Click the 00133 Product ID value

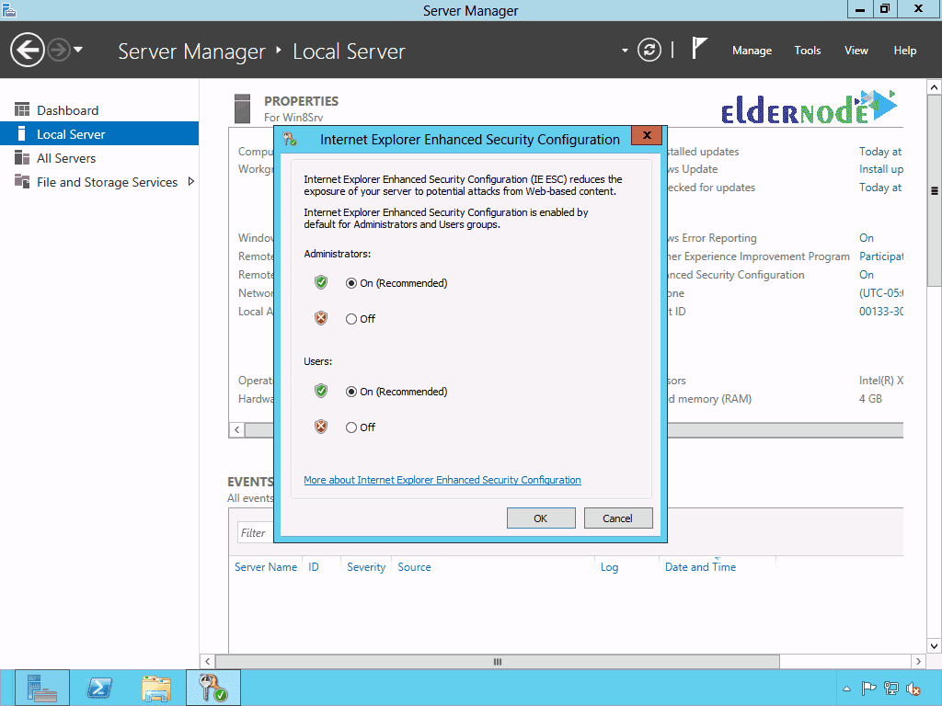pyautogui.click(x=880, y=311)
